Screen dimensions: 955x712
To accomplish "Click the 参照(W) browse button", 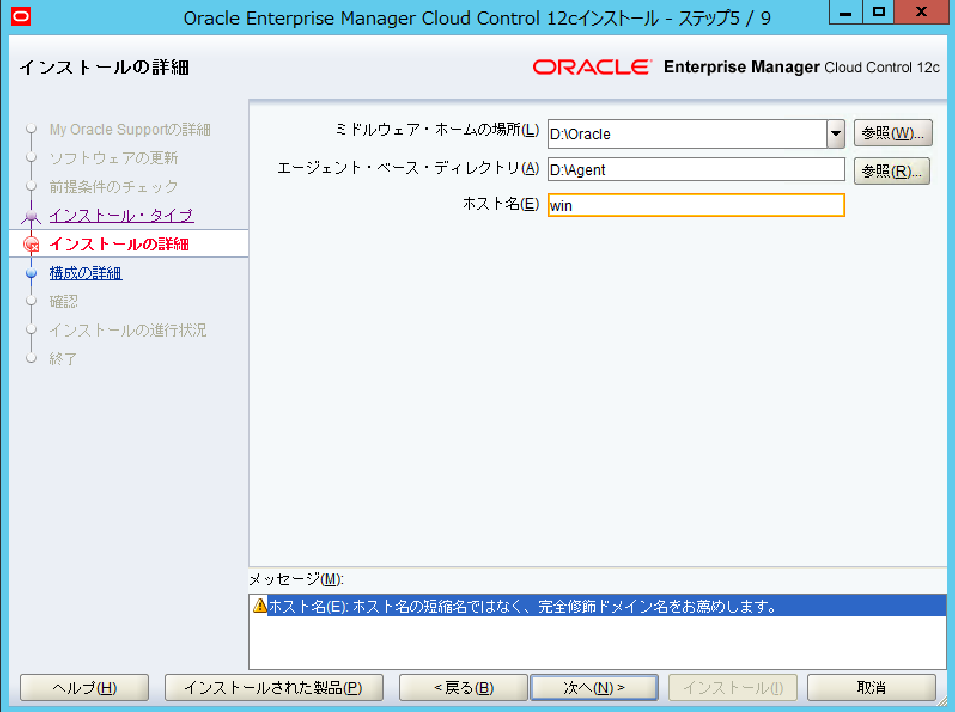I will [892, 133].
